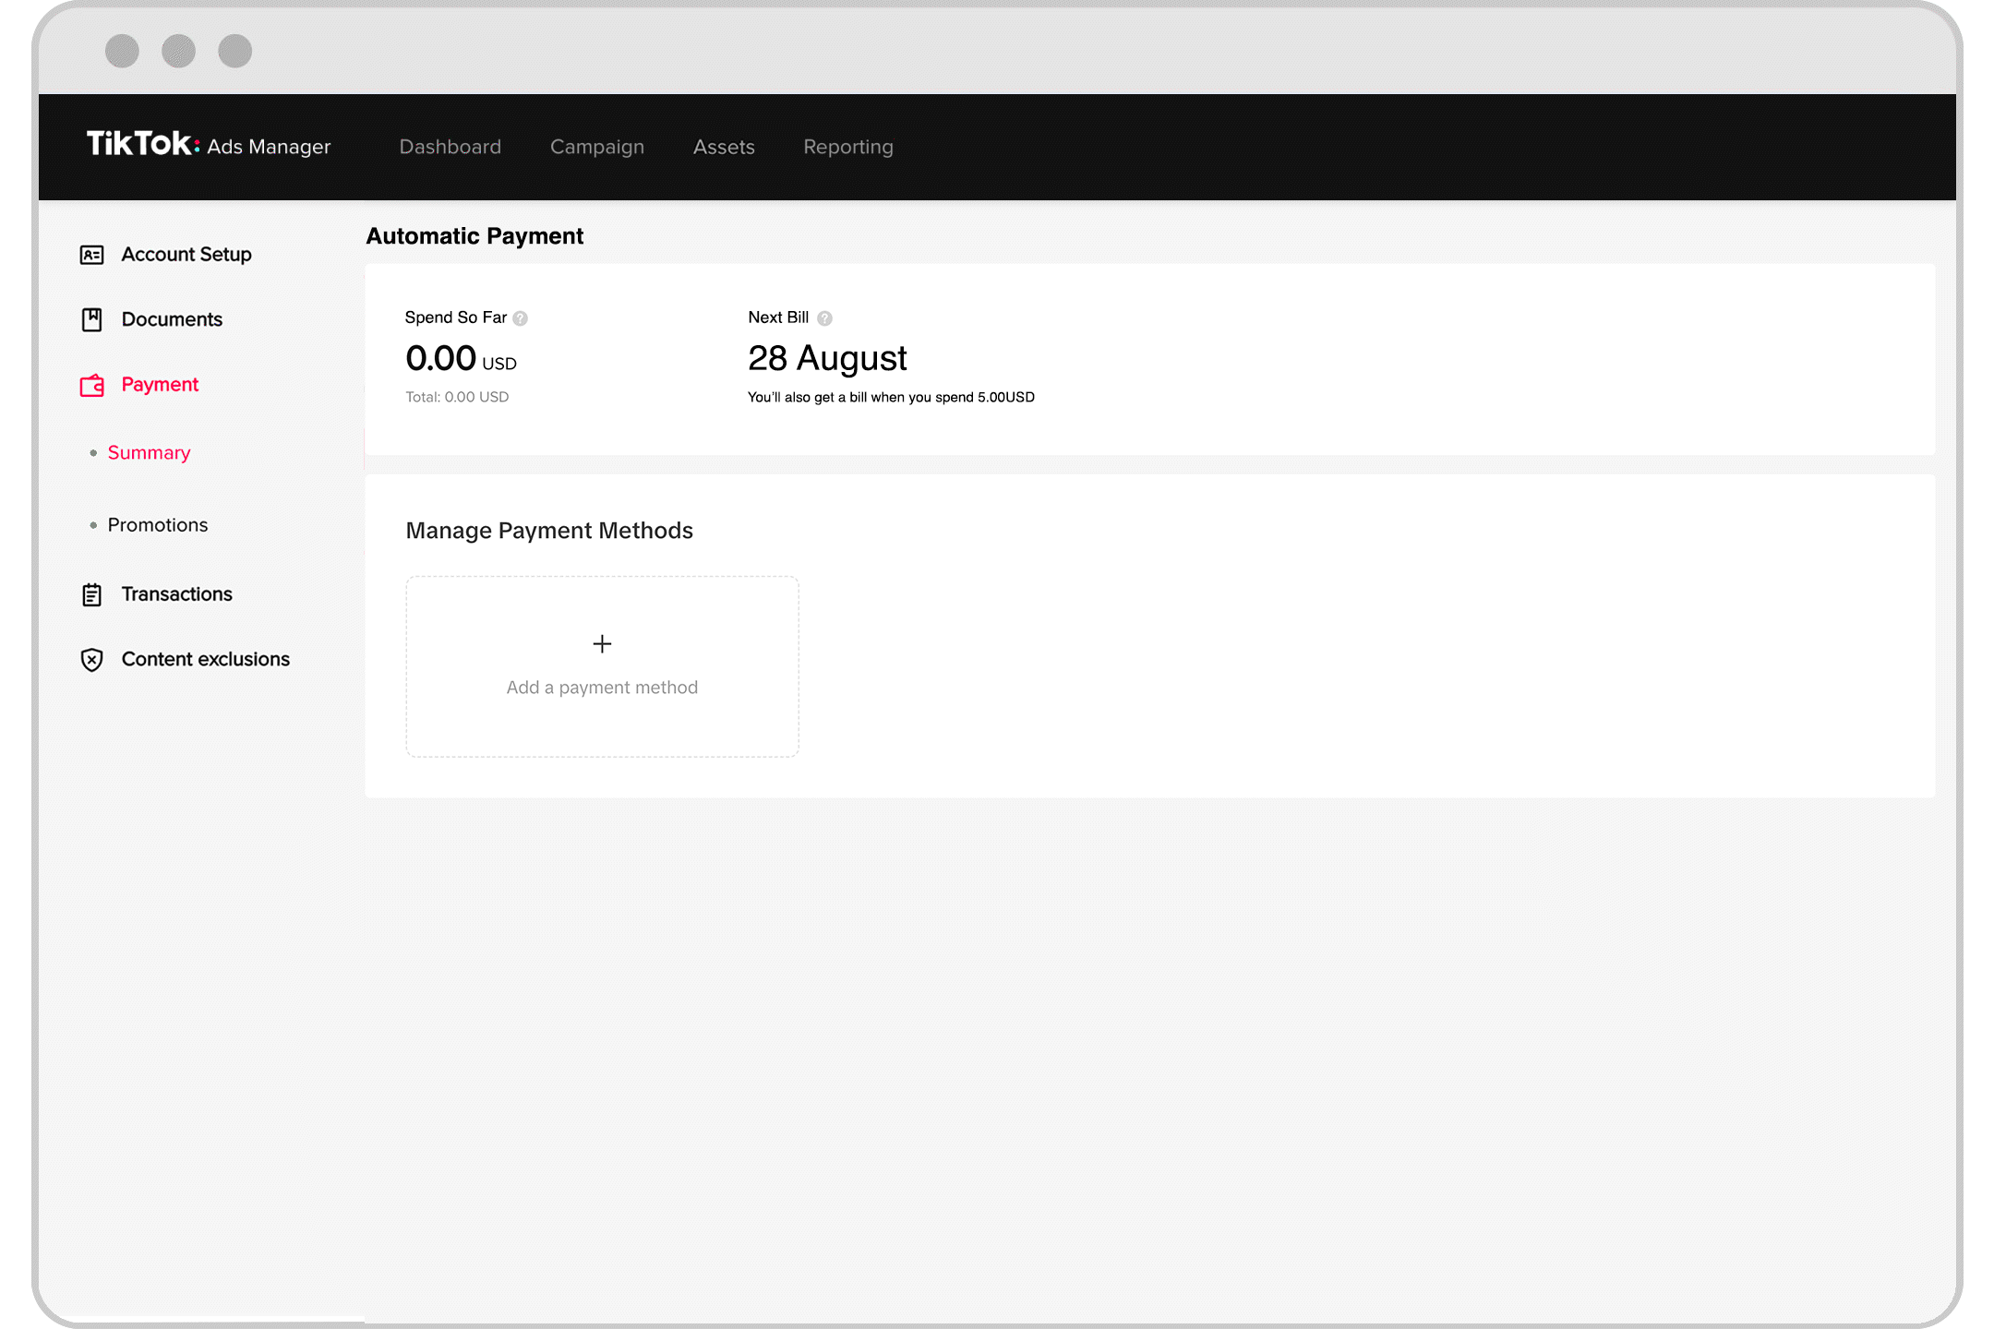The height and width of the screenshot is (1329, 1994).
Task: Click the Content exclusions icon
Action: pos(92,659)
